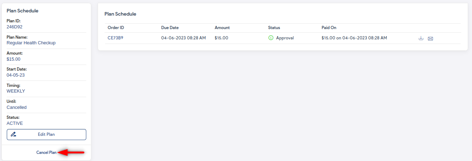Click the sidebar amount value $15.00
Screen dimensions: 472x161
(14, 59)
